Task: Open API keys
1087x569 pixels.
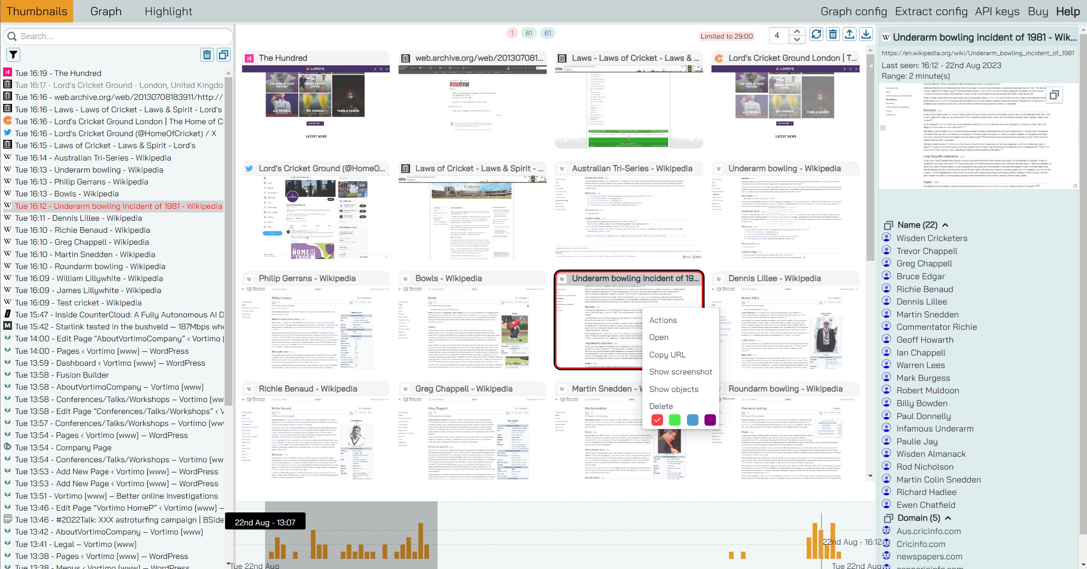Action: tap(997, 11)
